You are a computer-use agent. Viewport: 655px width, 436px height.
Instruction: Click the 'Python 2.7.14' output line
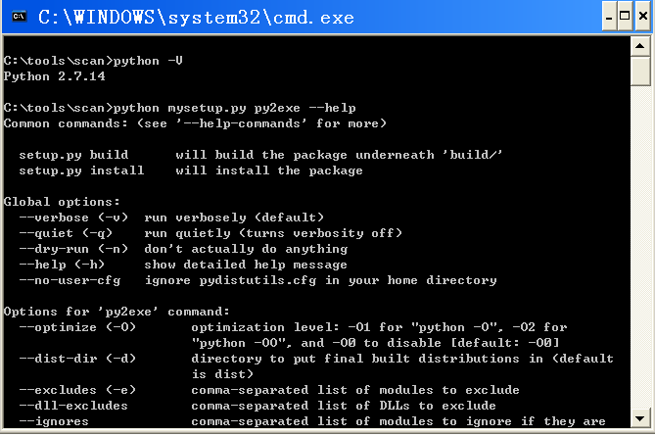point(54,76)
